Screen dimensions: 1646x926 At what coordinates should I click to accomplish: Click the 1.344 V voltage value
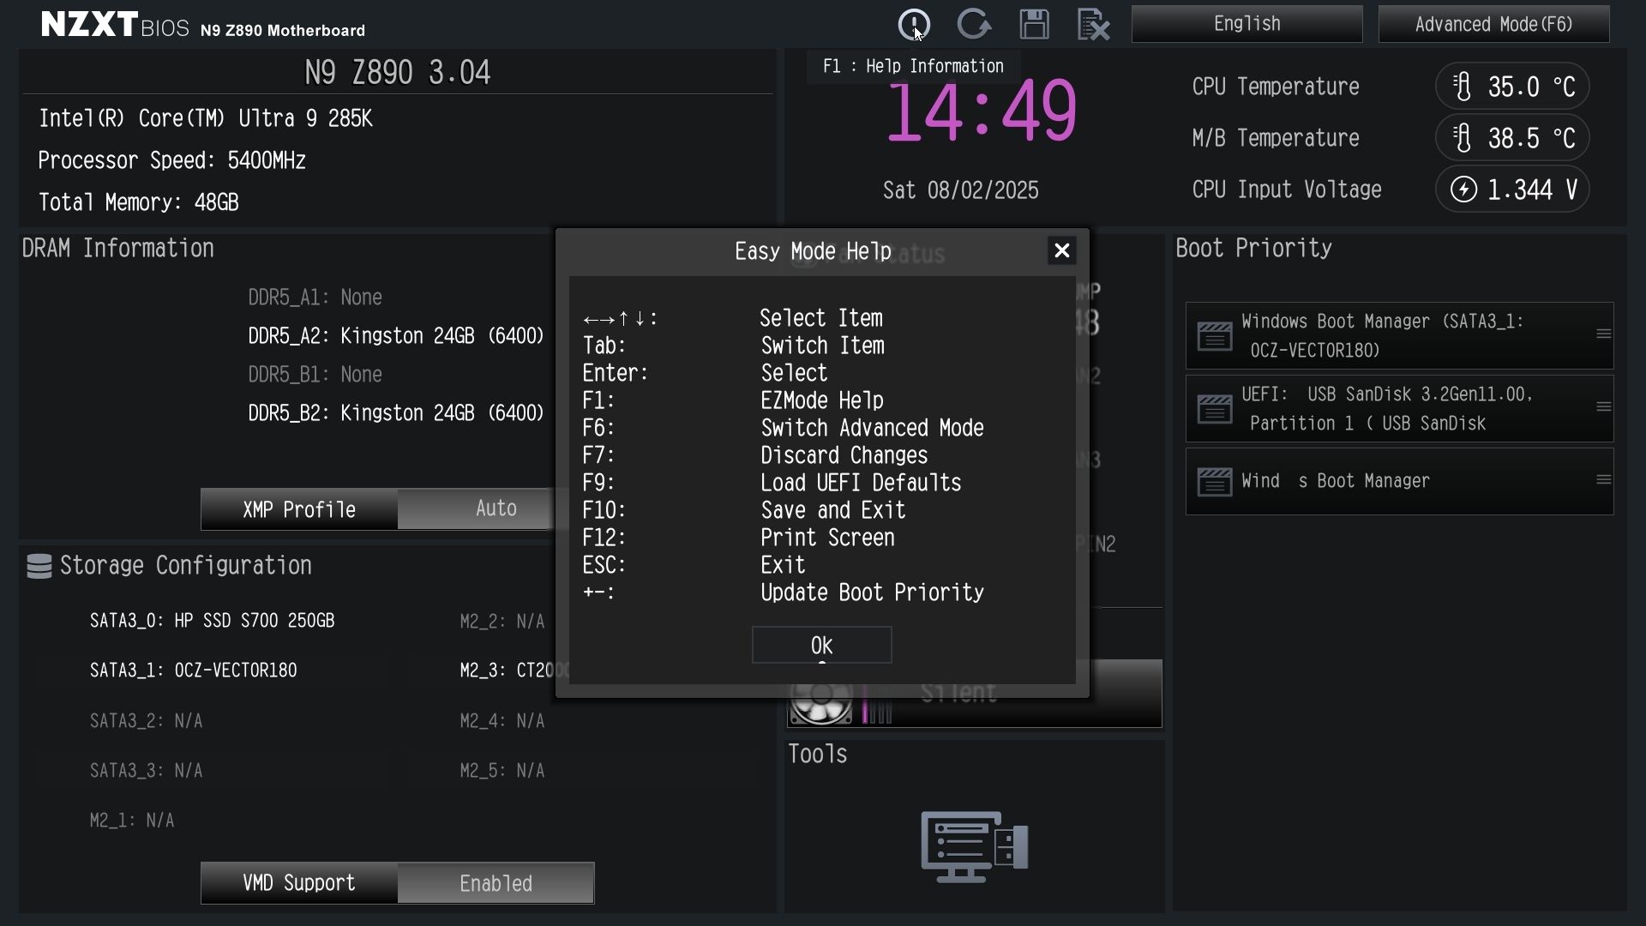coord(1533,189)
